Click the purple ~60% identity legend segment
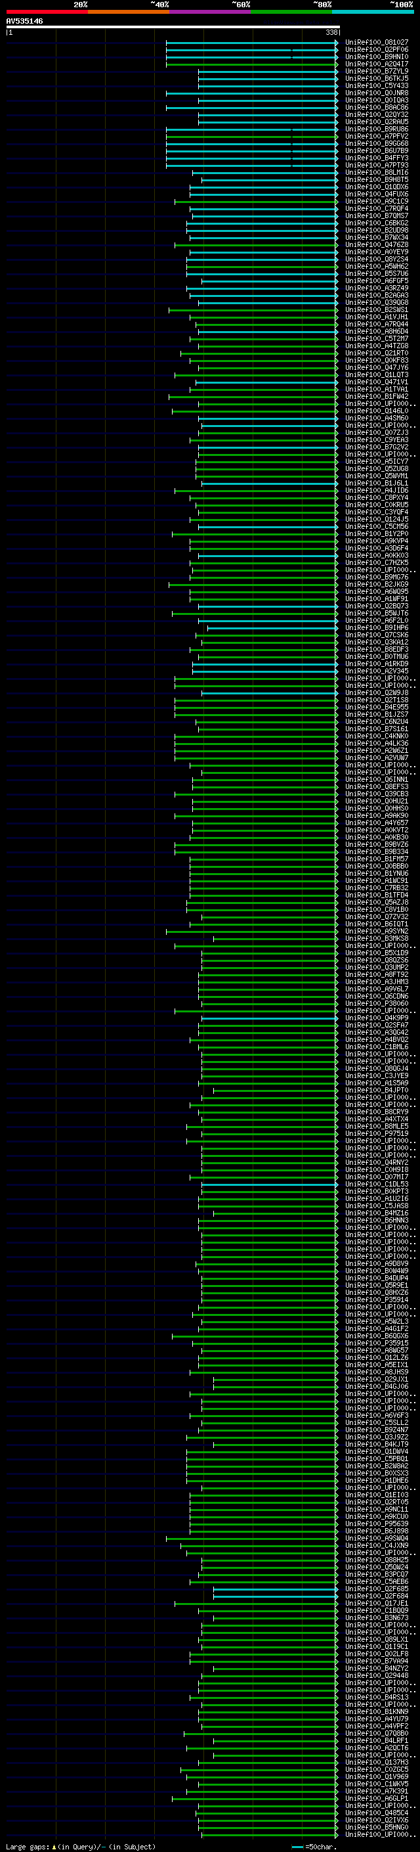The width and height of the screenshot is (420, 1852). coord(209,12)
